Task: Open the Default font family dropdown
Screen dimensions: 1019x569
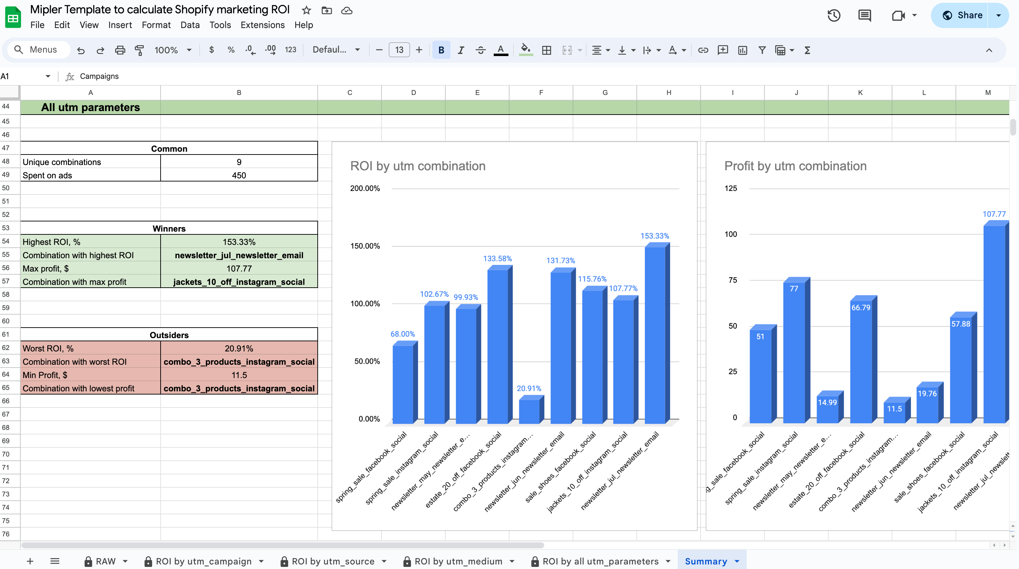Action: [336, 50]
